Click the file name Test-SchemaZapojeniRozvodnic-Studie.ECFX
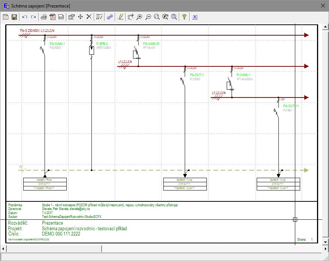Viewport: 329px width, 261px height. coord(72,217)
